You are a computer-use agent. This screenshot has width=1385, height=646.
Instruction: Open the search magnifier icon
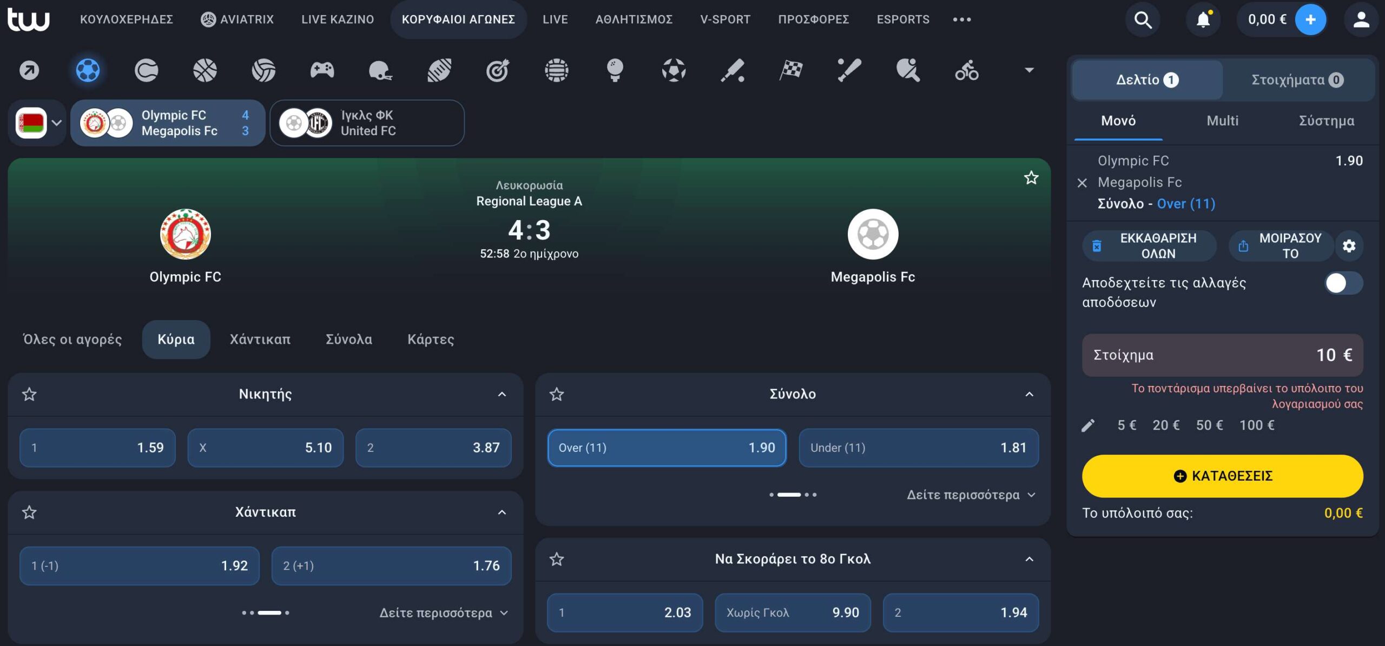[1143, 19]
